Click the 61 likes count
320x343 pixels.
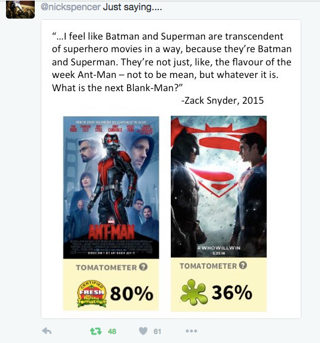pyautogui.click(x=157, y=332)
